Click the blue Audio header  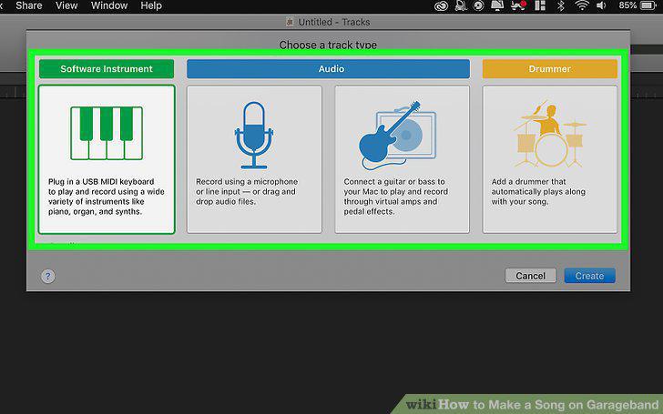click(x=328, y=69)
